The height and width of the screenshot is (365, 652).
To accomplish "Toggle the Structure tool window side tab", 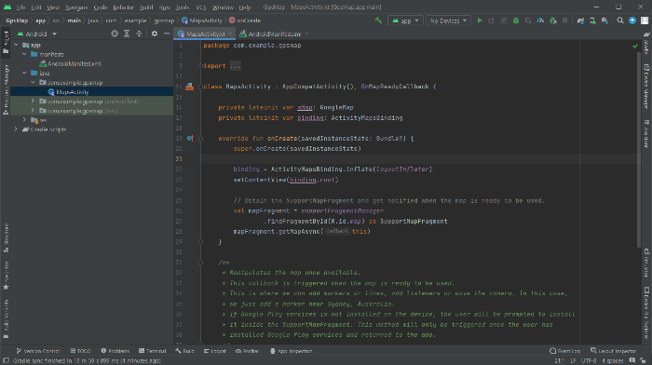I will [x=6, y=237].
